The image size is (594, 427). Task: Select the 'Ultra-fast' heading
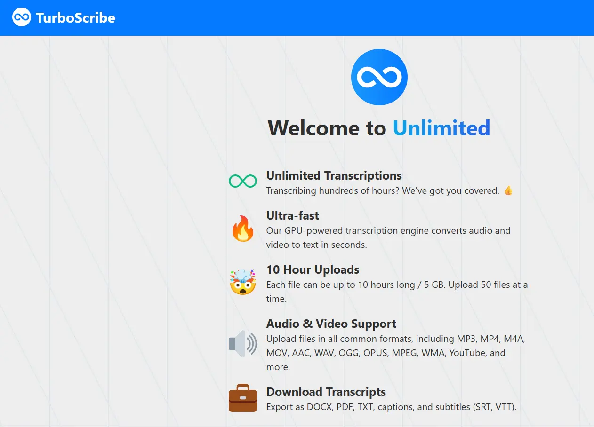(293, 216)
